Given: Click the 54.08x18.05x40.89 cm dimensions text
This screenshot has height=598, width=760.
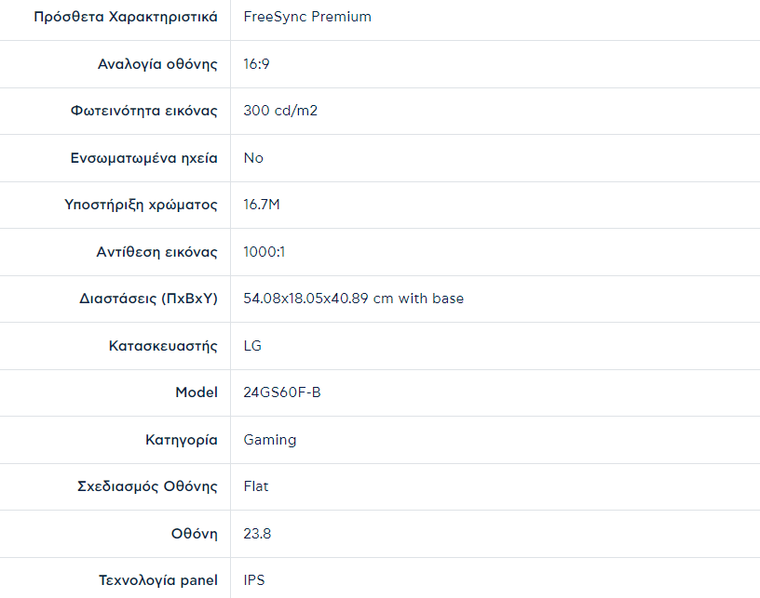Looking at the screenshot, I should (353, 299).
